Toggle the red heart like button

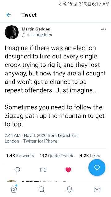click(x=68, y=170)
